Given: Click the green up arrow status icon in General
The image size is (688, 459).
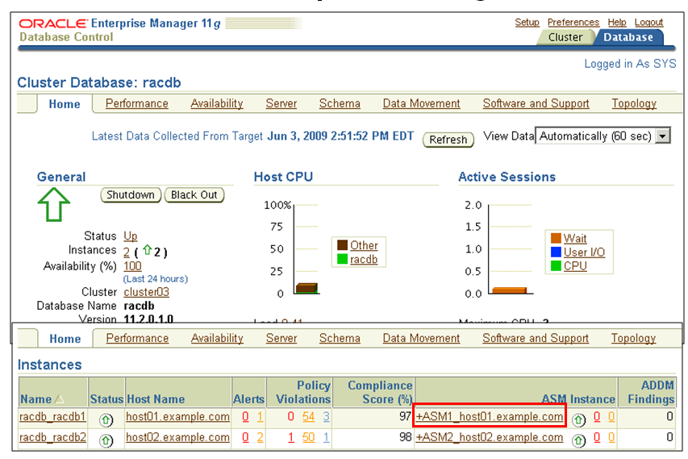Looking at the screenshot, I should click(x=53, y=204).
